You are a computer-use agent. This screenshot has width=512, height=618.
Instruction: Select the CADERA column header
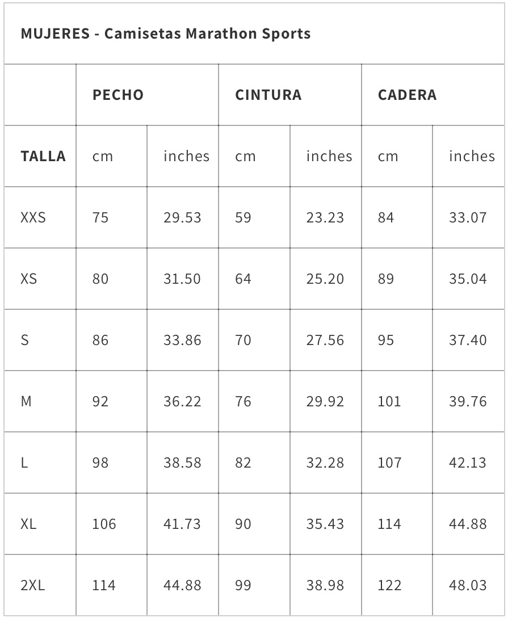coord(407,95)
